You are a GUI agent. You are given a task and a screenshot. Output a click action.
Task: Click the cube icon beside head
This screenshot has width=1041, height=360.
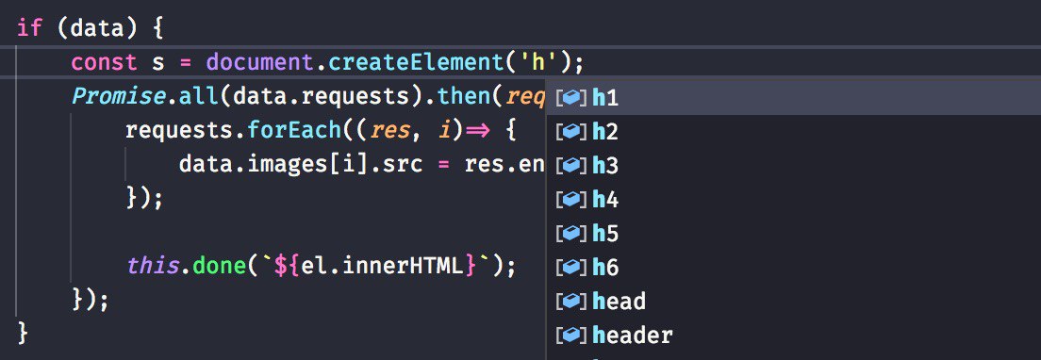(571, 302)
